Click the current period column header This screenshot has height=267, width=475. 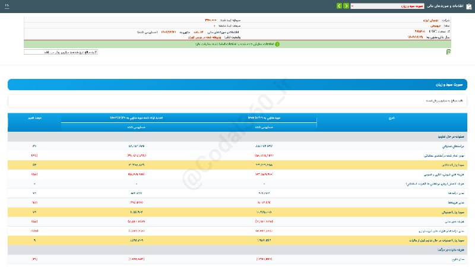[x=264, y=117]
